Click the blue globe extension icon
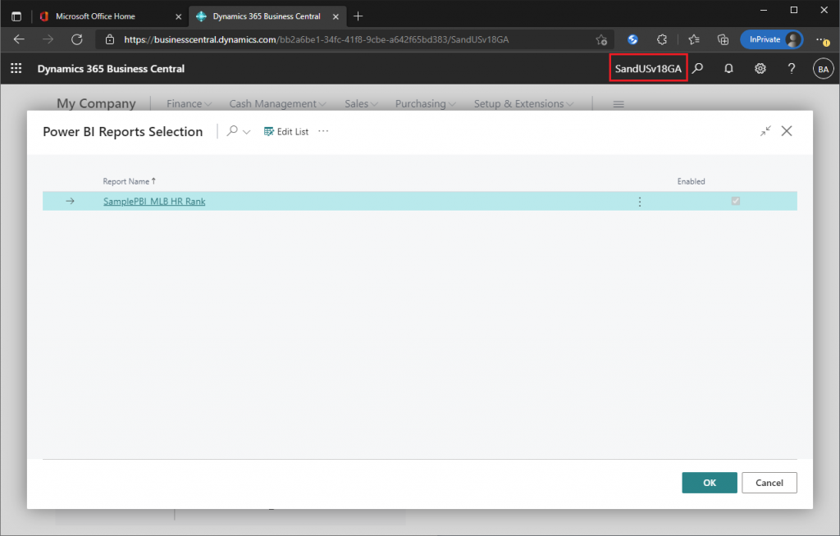Screen dimensions: 840x536 632,39
